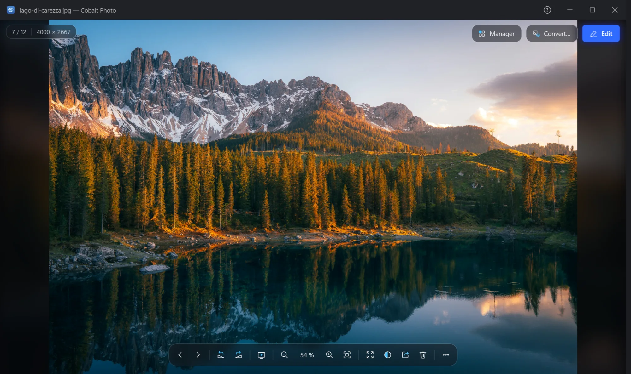
Task: Click the 7 / 12 image counter
Action: pyautogui.click(x=19, y=32)
